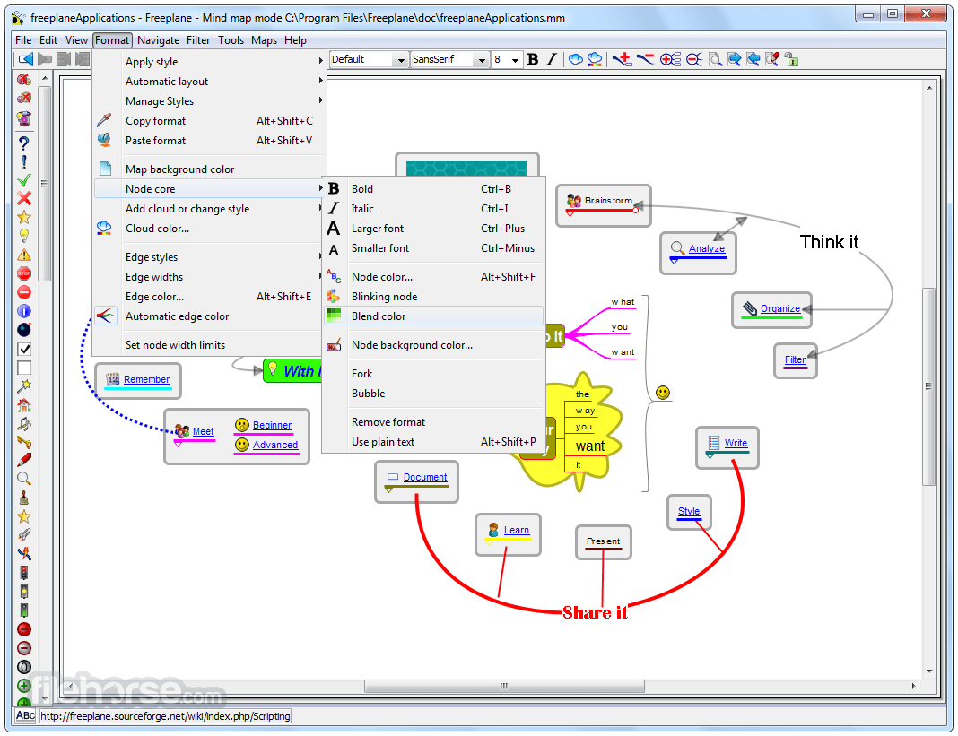This screenshot has height=736, width=958.
Task: Choose Node background color... entry
Action: pos(433,346)
